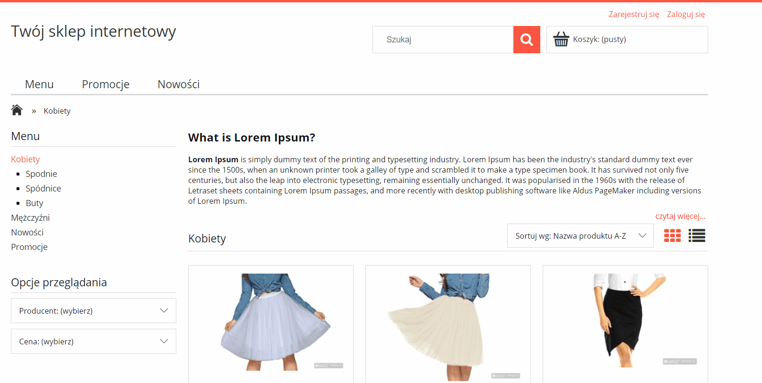Click the Zarejestruj się link
This screenshot has width=762, height=383.
[633, 14]
